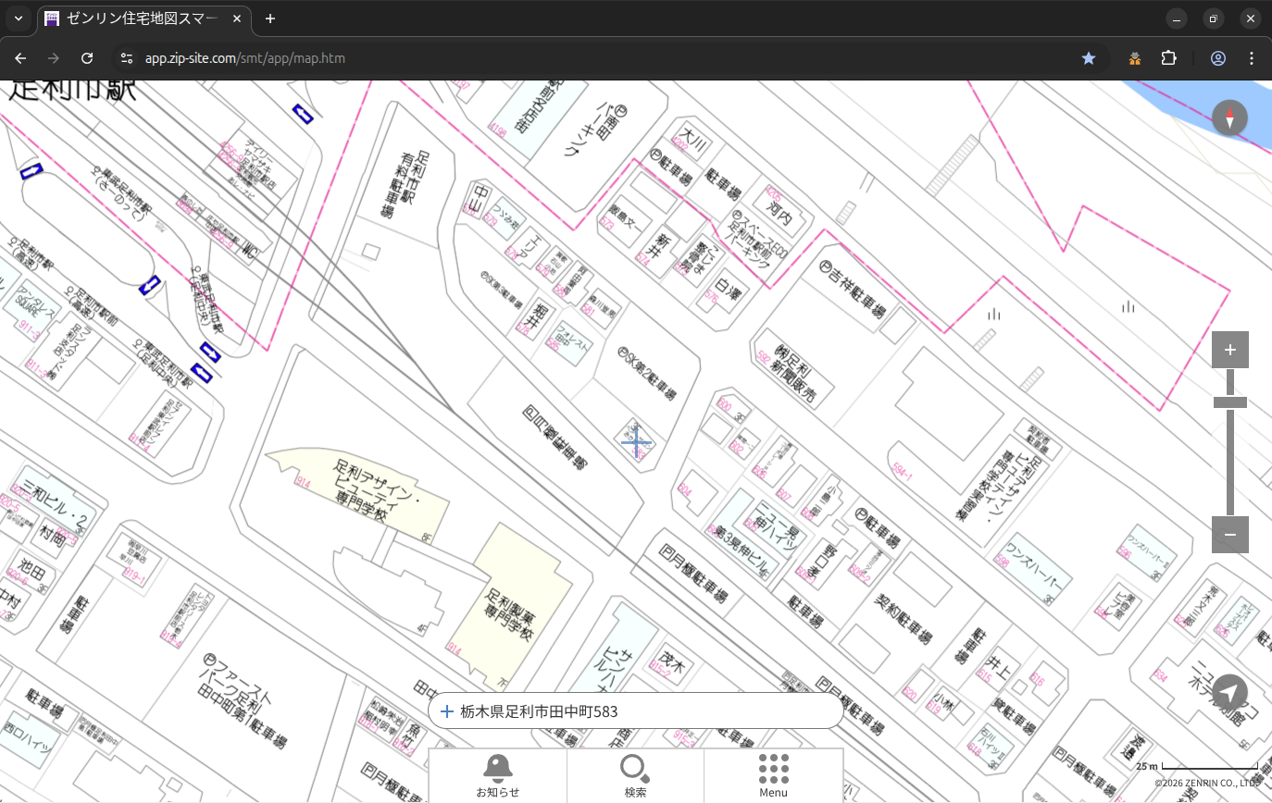Viewport: 1272px width, 803px height.
Task: Click the current location arrow icon
Action: coord(1229,693)
